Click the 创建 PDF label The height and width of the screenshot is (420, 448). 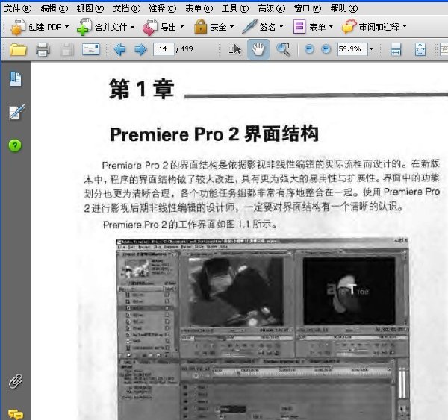45,27
